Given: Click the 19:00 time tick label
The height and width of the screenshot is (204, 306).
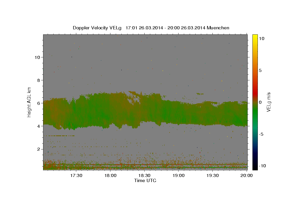Looking at the screenshot, I should tap(178, 175).
